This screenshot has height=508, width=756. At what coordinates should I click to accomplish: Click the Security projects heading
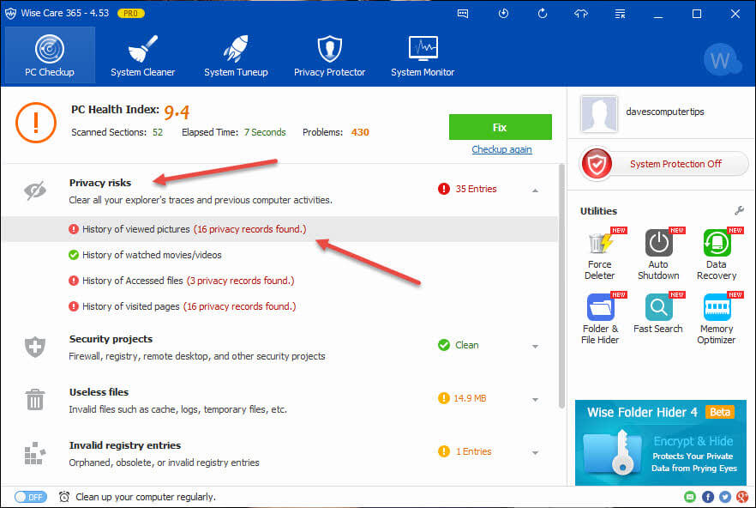(111, 339)
